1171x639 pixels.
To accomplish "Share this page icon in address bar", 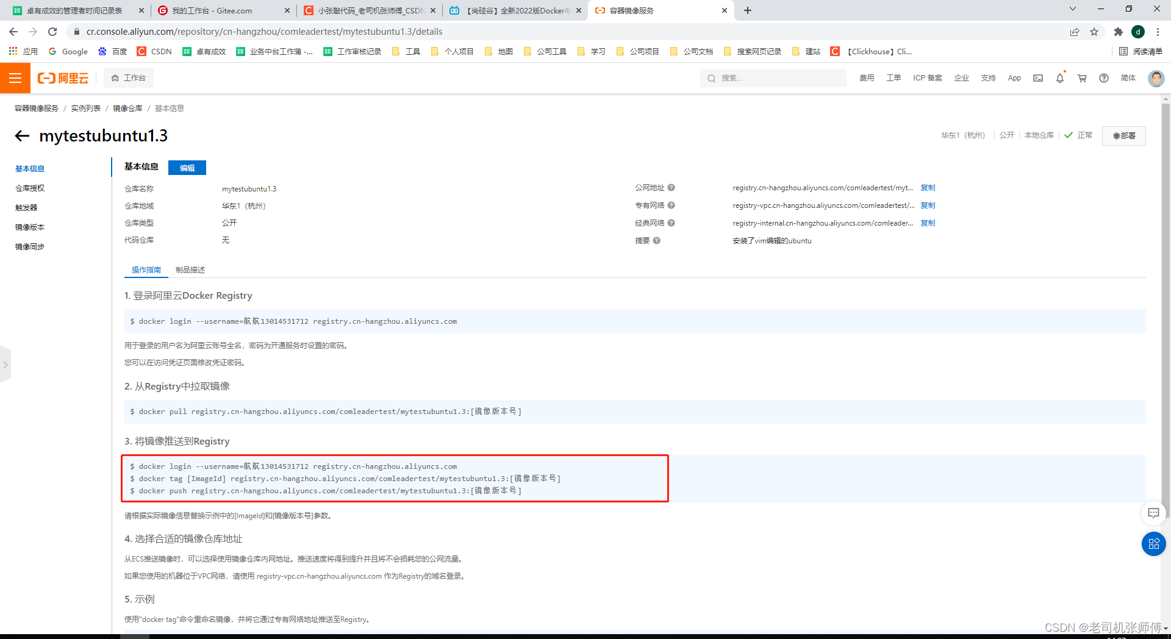I will [x=1075, y=32].
